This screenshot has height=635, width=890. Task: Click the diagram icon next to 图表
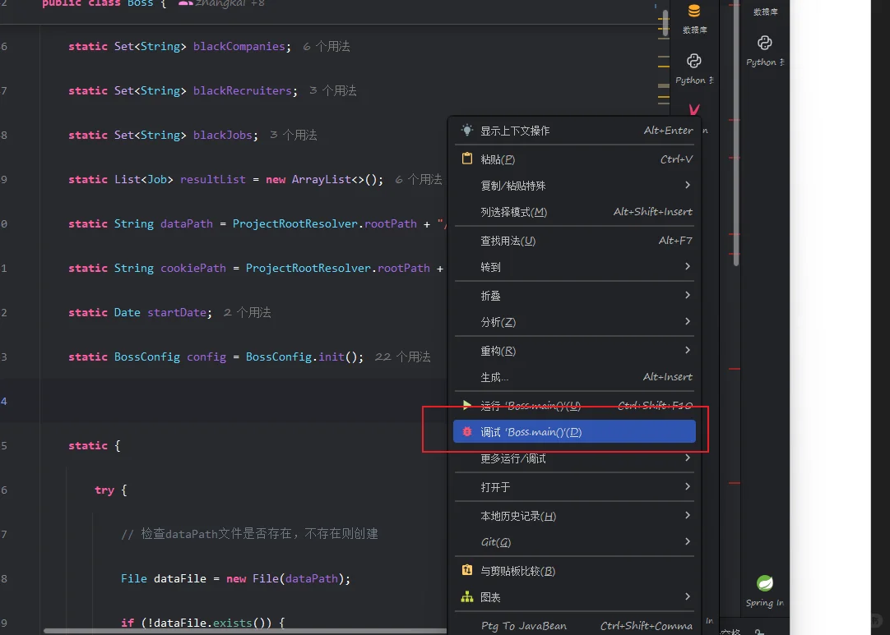(466, 596)
